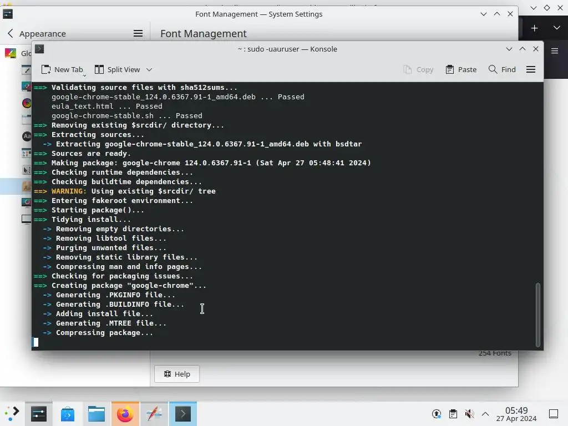Expand the chevron beside the plus button
Viewport: 568px width, 426px height.
(557, 28)
